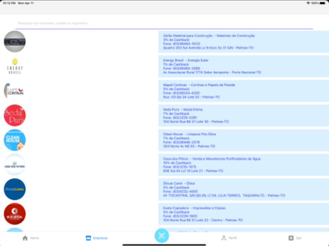Tap the Home icon in bottom bar
Image resolution: width=329 pixels, height=246 pixels.
[25, 238]
